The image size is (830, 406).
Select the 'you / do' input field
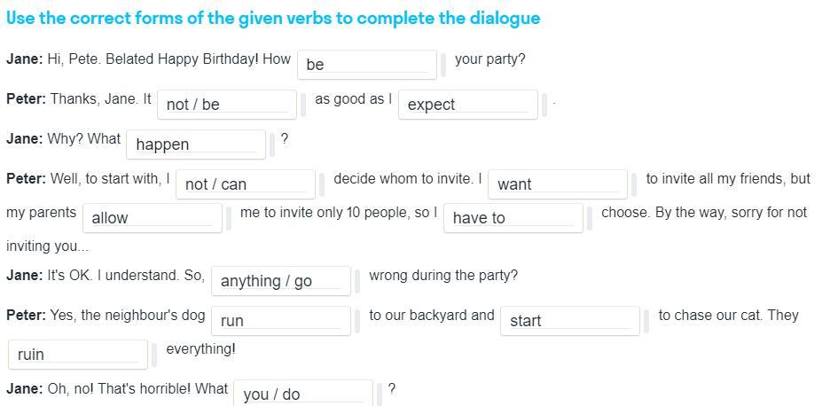(x=302, y=394)
